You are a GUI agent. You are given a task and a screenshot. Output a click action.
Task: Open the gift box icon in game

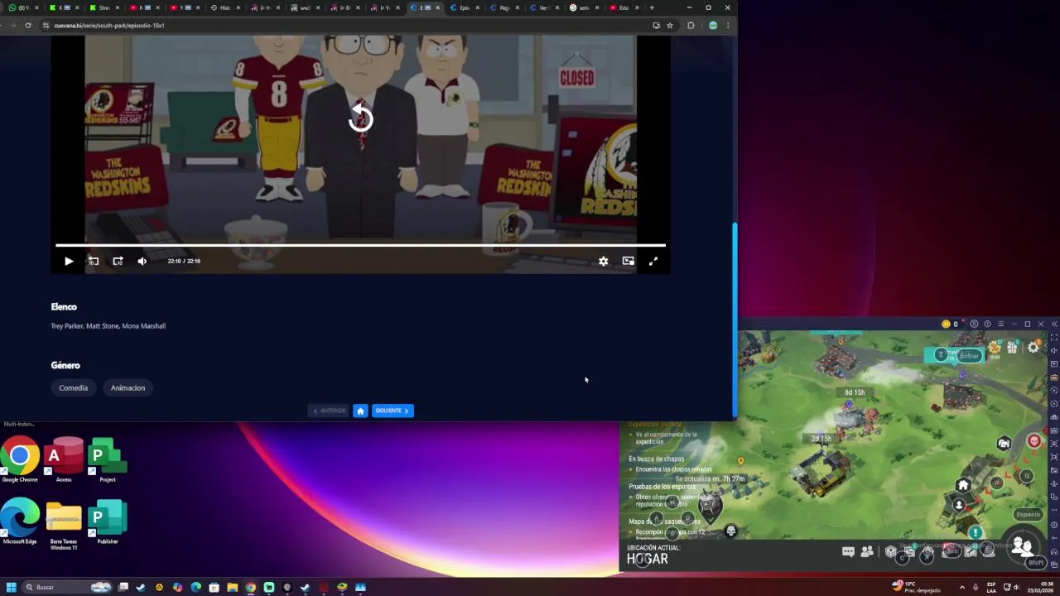click(x=1012, y=348)
